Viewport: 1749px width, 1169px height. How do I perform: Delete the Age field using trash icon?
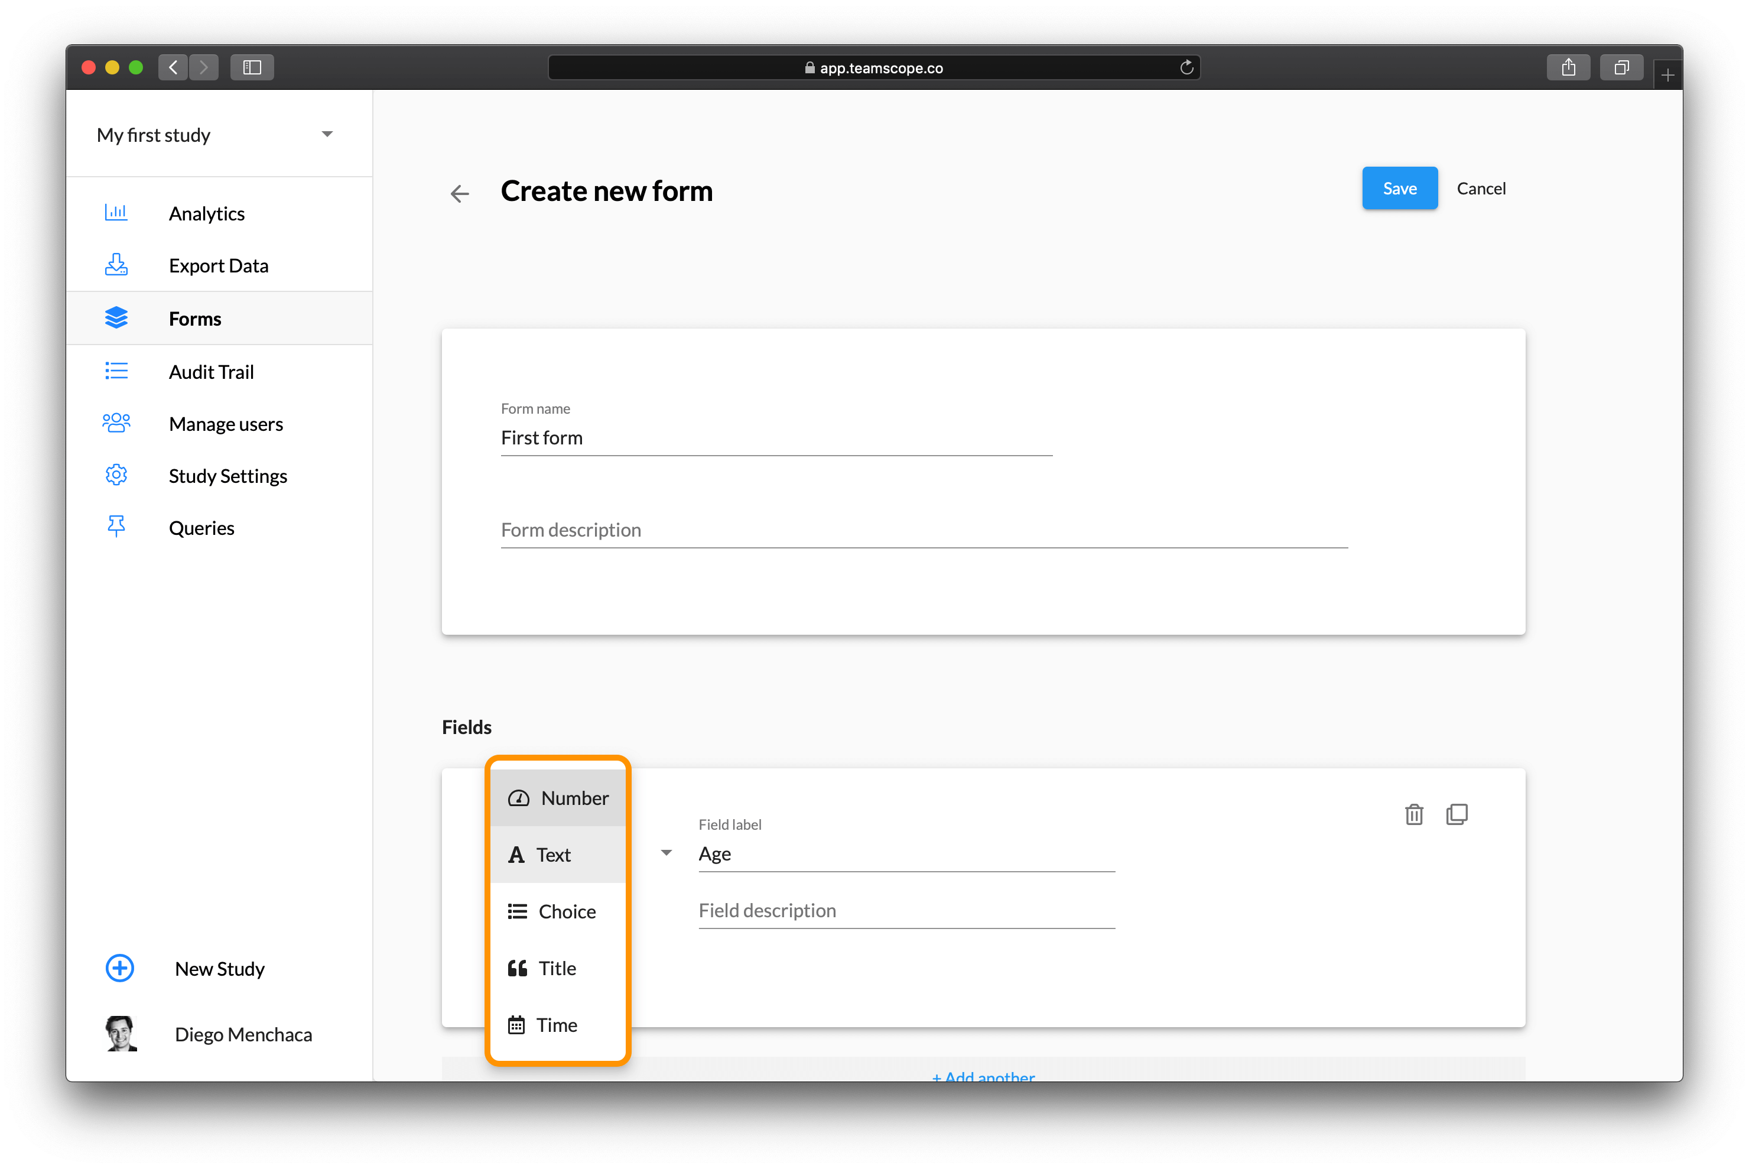pyautogui.click(x=1413, y=814)
